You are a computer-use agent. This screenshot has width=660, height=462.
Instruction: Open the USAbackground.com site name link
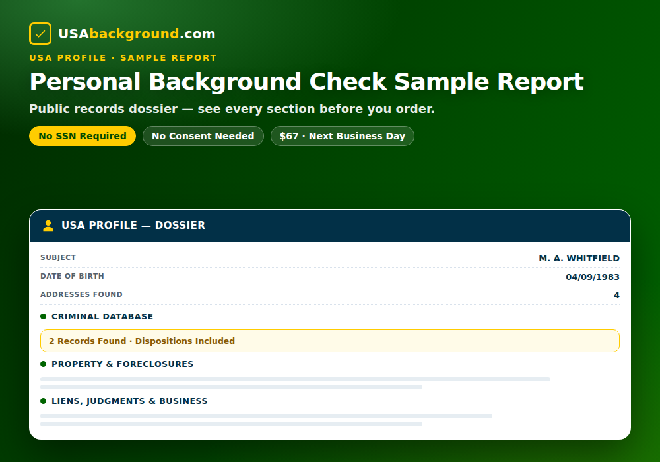point(137,34)
